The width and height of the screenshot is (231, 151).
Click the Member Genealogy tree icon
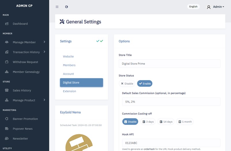[7, 72]
